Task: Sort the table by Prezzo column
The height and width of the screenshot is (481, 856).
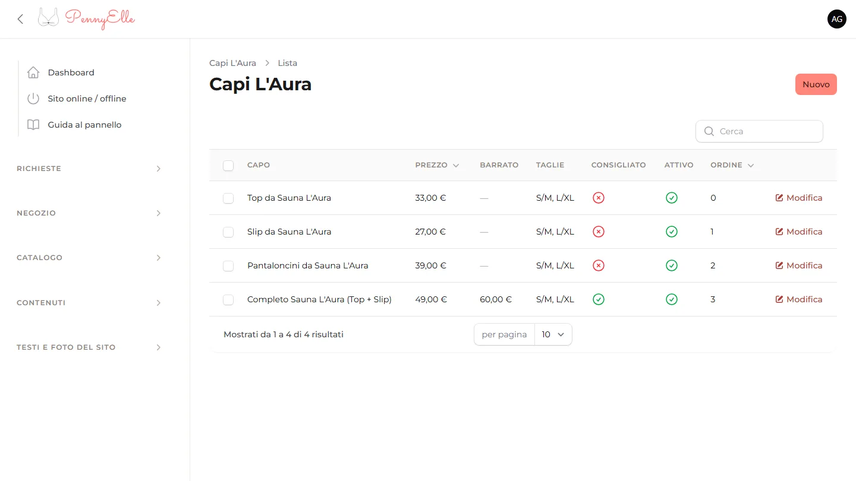Action: (x=437, y=165)
